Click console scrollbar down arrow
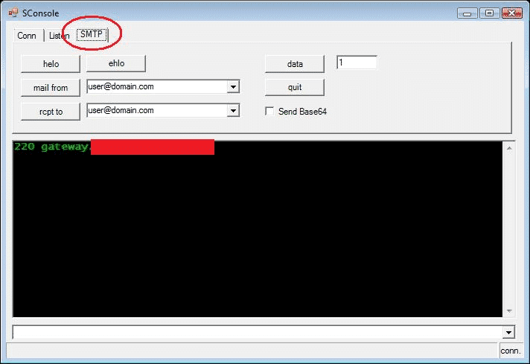The width and height of the screenshot is (530, 364). tap(509, 311)
